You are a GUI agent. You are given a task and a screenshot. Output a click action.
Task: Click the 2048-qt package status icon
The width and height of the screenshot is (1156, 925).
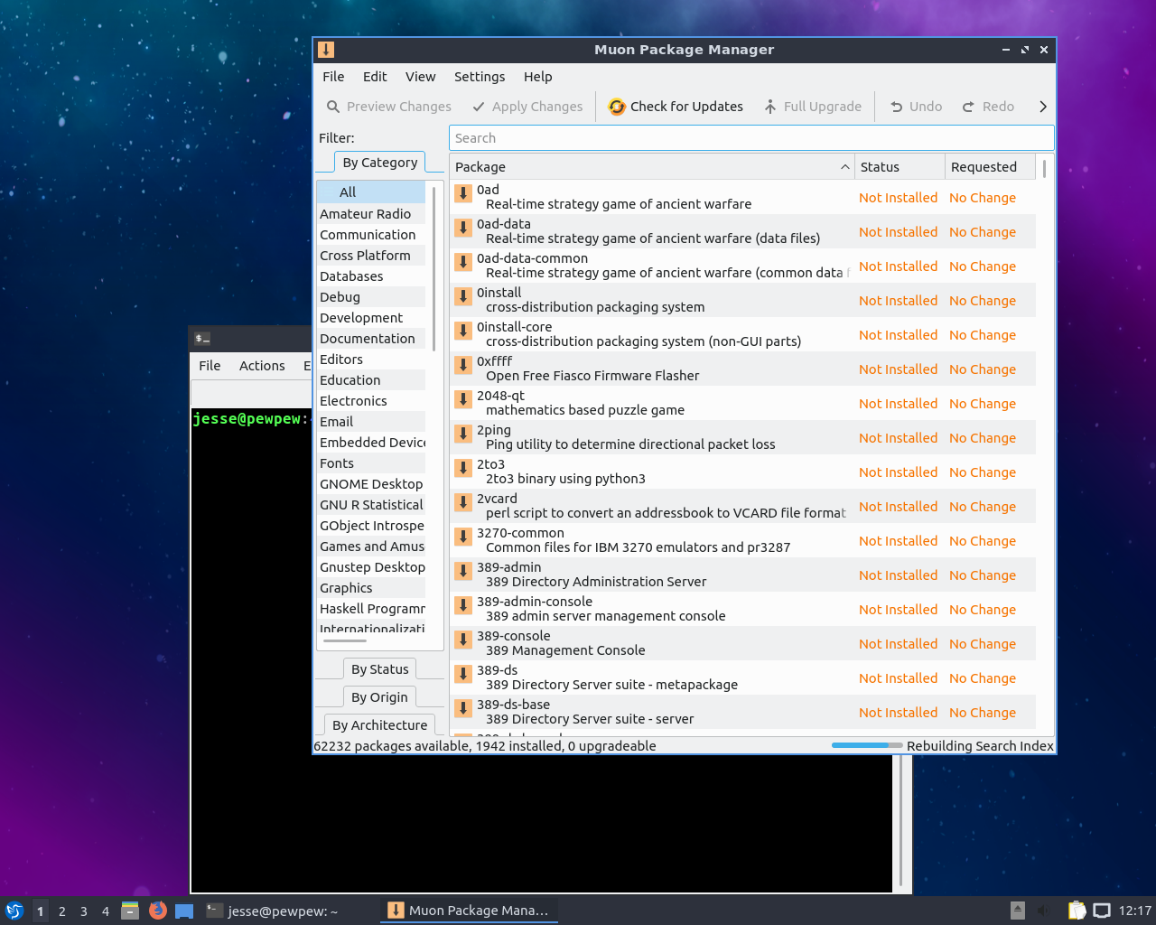(463, 398)
